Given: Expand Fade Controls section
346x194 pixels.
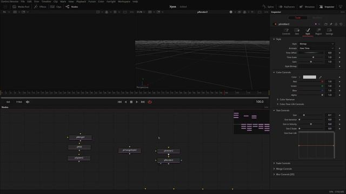Looking at the screenshot, I should [x=274, y=163].
